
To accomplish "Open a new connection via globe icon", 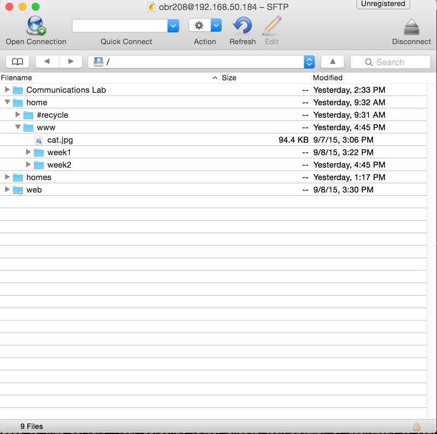I will 36,25.
